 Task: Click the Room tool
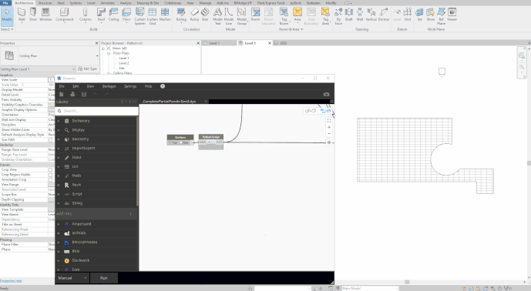(x=256, y=15)
